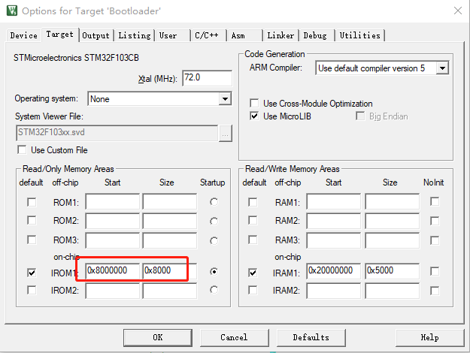
Task: Check the RAM2 default checkbox
Action: [x=253, y=220]
